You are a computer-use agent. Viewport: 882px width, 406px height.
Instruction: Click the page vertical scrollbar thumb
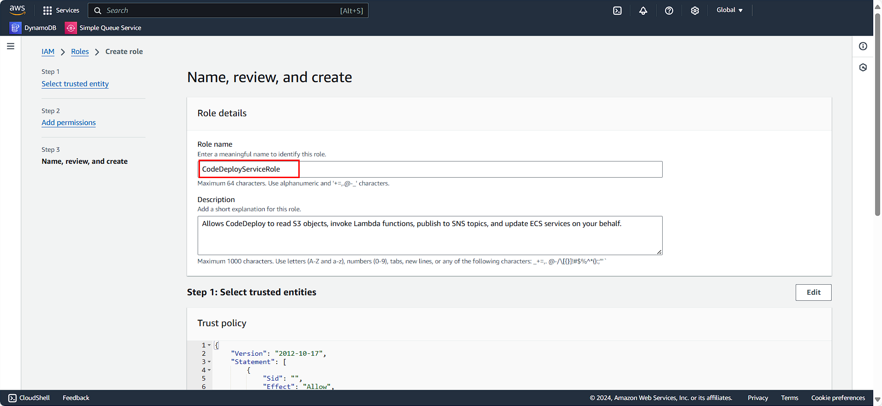(x=878, y=114)
